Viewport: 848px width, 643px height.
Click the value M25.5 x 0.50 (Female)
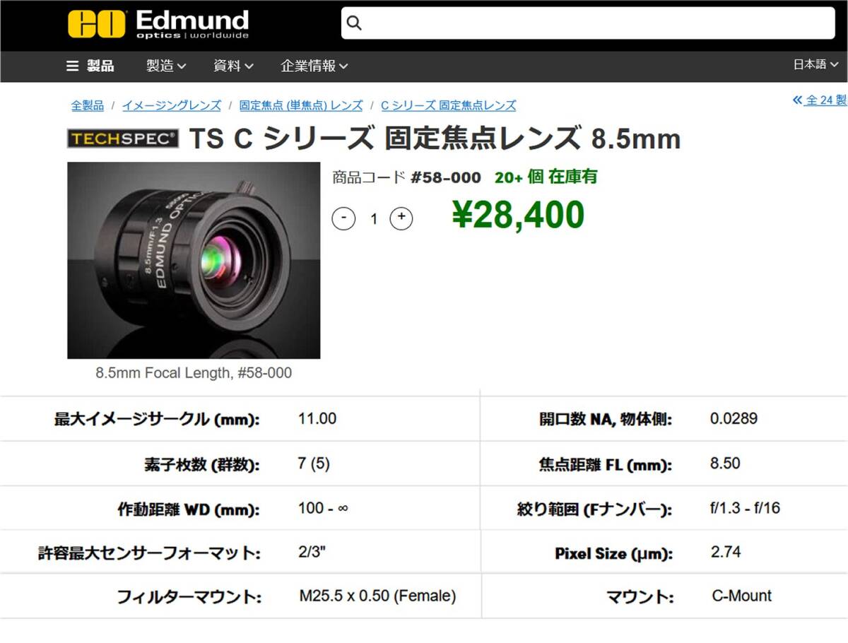(377, 596)
